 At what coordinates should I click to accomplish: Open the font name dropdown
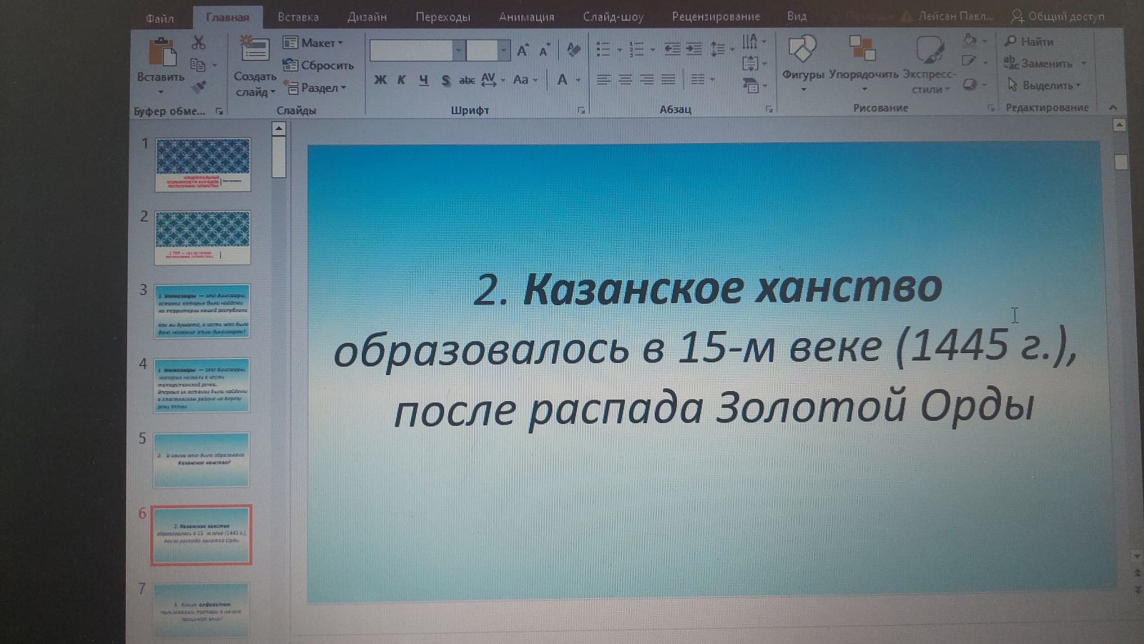[458, 50]
